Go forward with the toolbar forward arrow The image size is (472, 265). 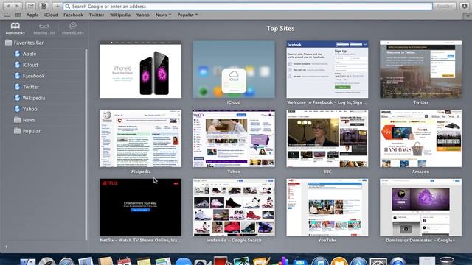[18, 6]
